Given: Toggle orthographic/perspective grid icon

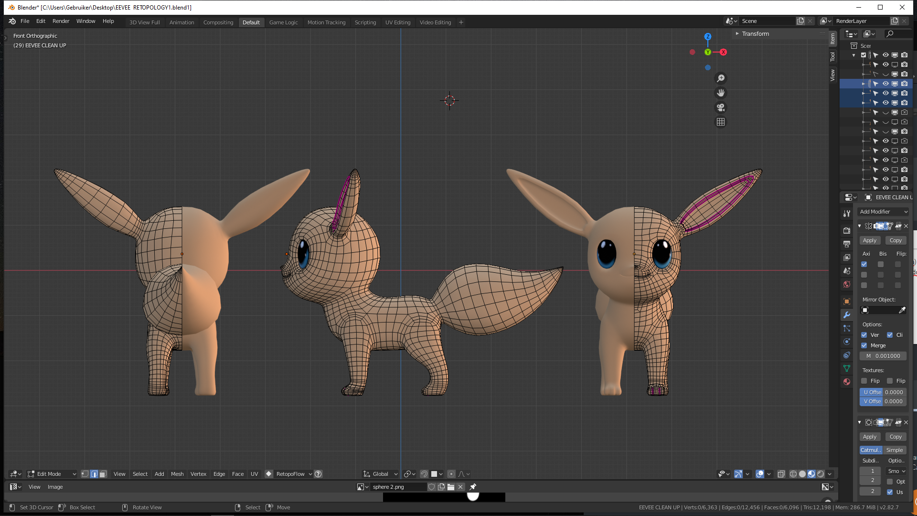Looking at the screenshot, I should click(721, 122).
